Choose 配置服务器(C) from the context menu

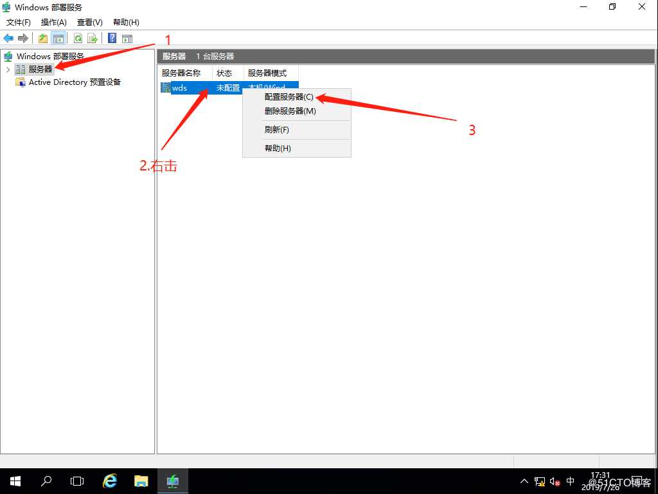tap(297, 97)
